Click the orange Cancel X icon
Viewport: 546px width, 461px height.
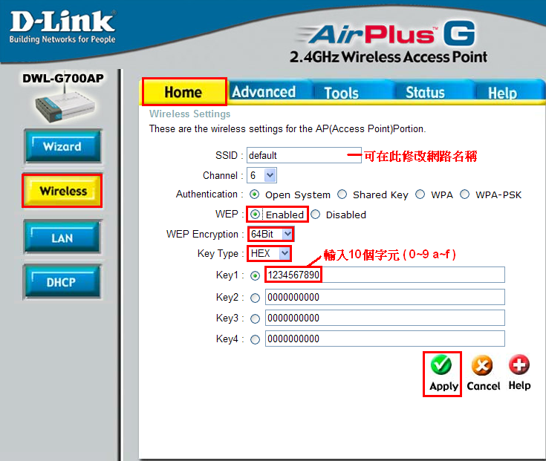pos(482,365)
